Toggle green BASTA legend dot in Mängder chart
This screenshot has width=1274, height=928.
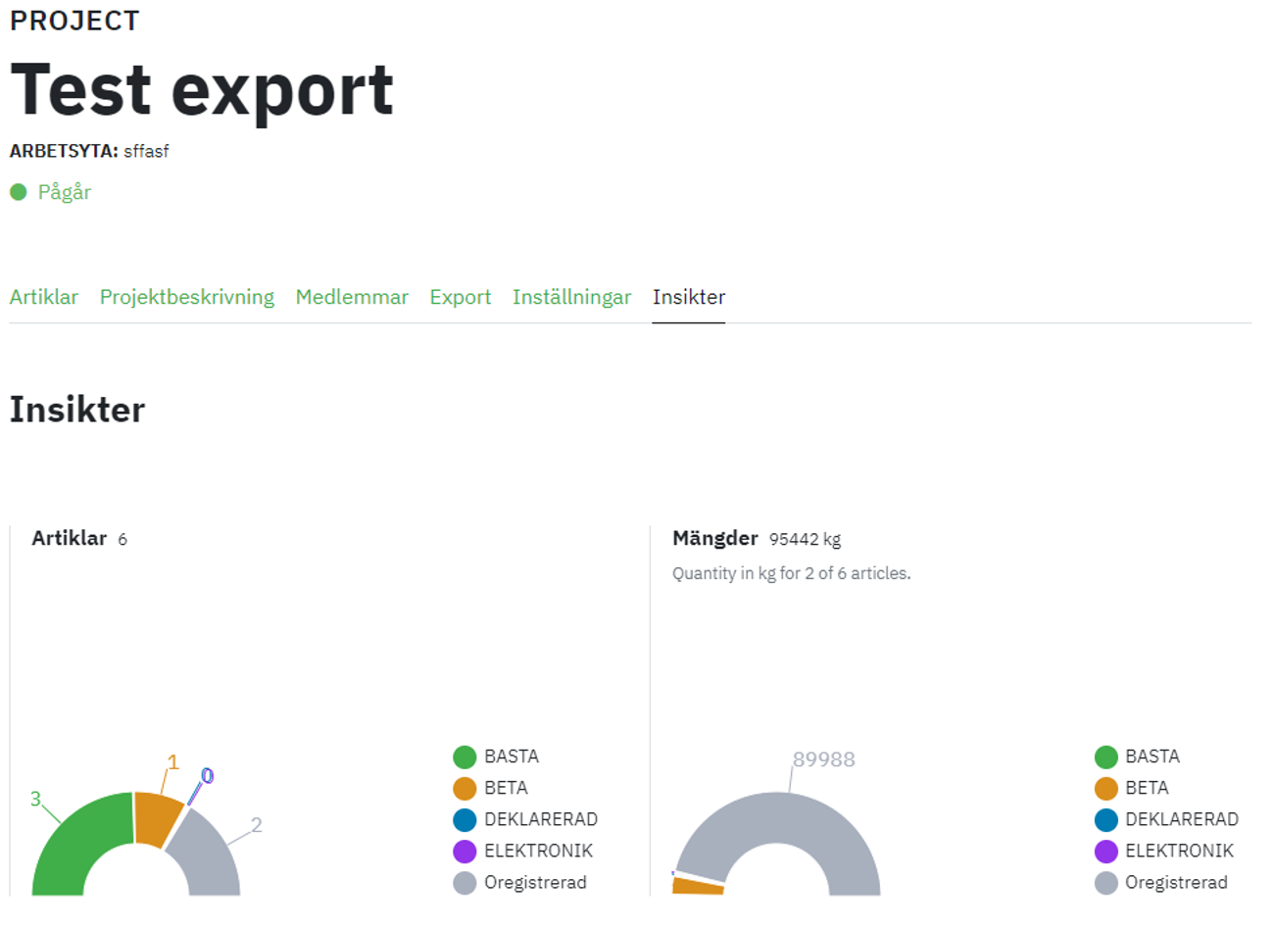point(1105,757)
